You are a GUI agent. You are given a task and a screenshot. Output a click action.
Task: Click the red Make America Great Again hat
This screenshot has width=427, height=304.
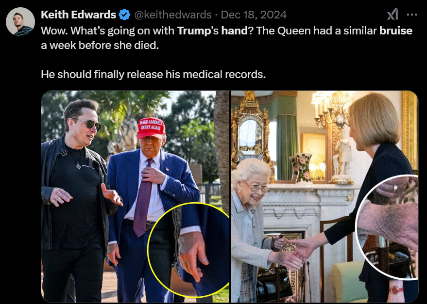(x=151, y=128)
